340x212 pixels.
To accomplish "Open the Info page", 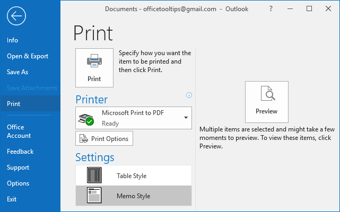I will point(12,40).
